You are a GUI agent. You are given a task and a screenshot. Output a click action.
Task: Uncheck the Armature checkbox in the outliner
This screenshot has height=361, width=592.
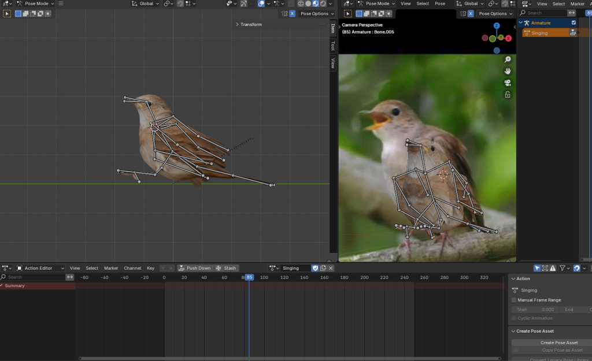pos(573,23)
